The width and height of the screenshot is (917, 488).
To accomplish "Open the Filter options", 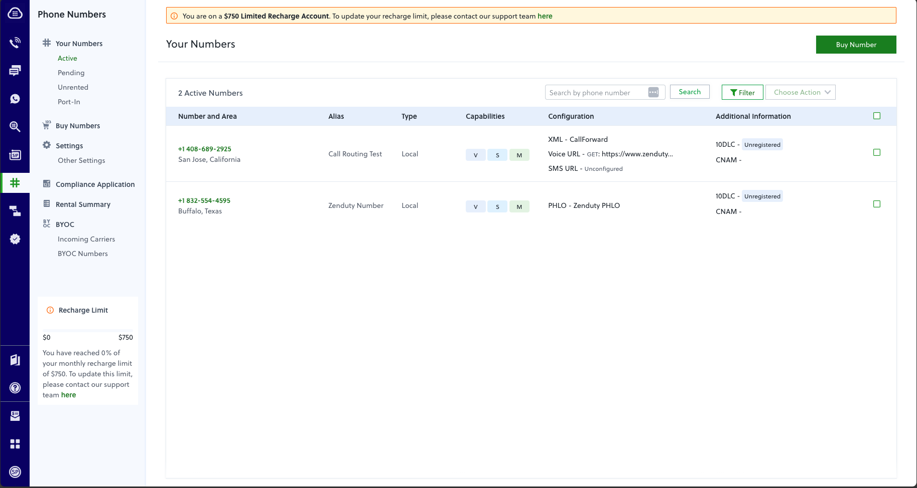I will (742, 92).
